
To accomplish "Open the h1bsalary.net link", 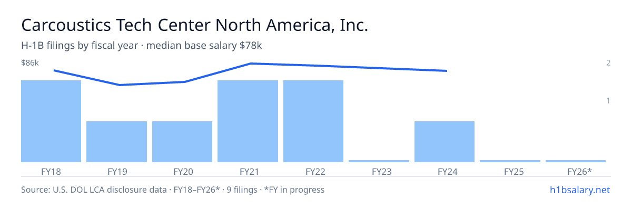I will [579, 190].
